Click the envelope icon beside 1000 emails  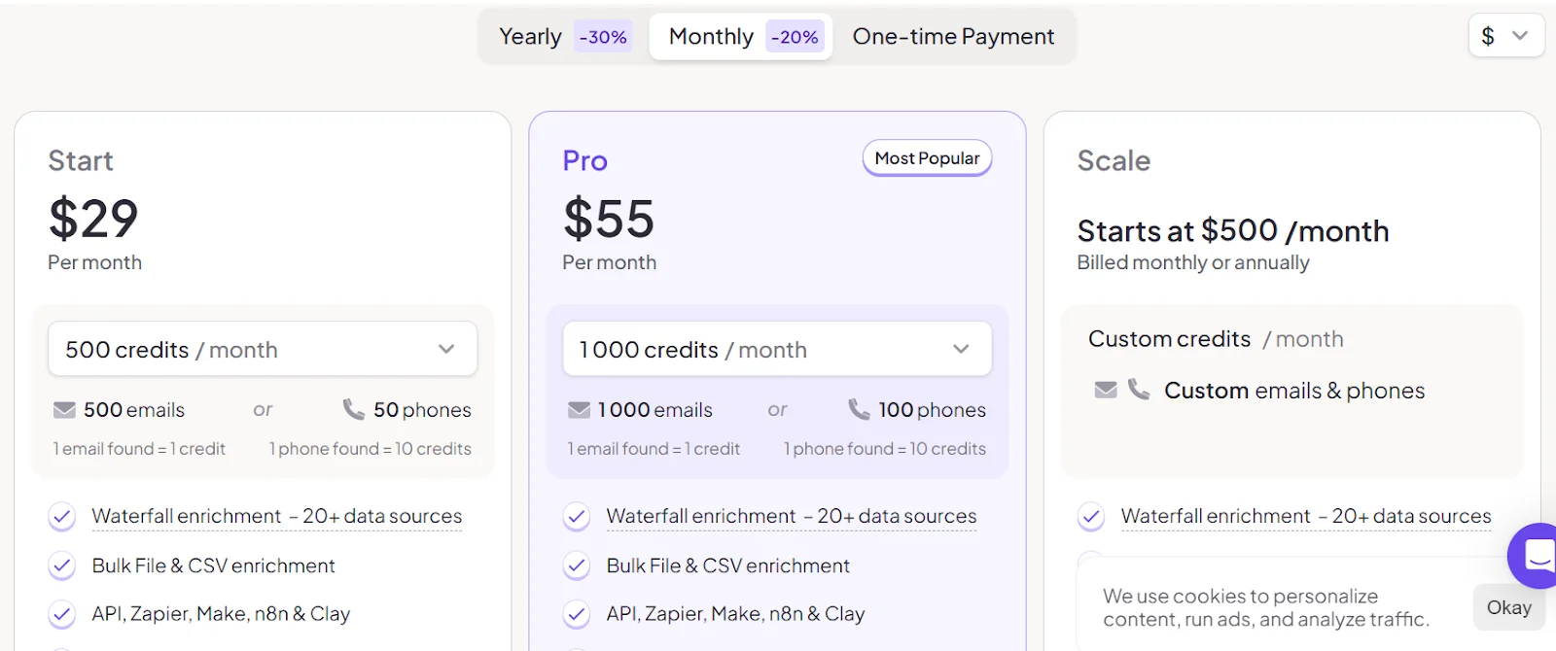(x=579, y=410)
